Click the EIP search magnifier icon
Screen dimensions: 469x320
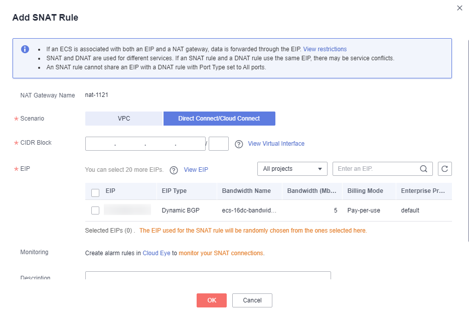coord(423,169)
